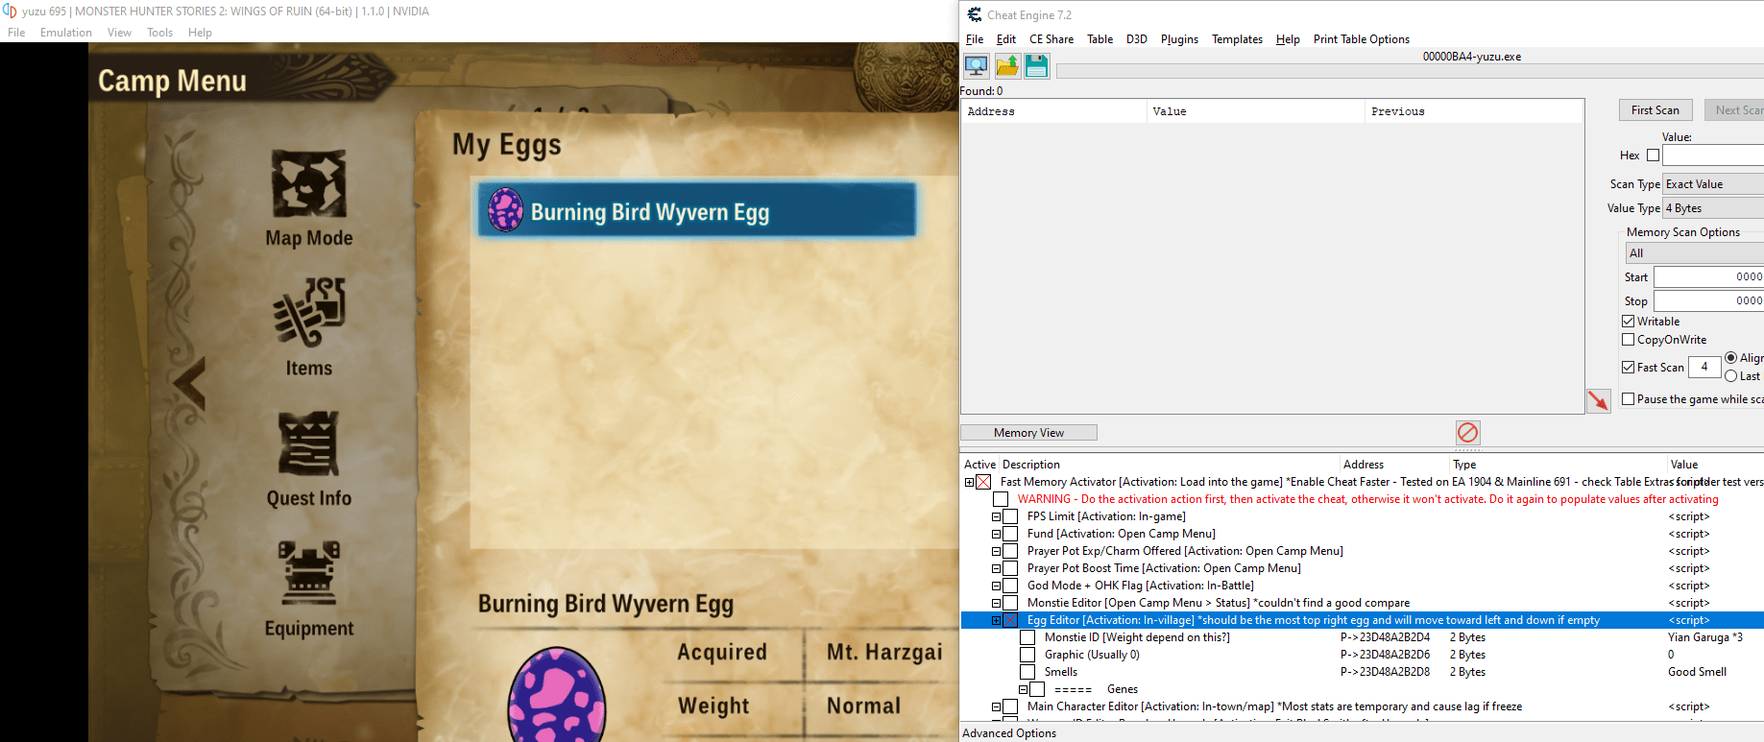This screenshot has width=1764, height=742.
Task: Expand the Egg Editor tree node
Action: click(997, 620)
